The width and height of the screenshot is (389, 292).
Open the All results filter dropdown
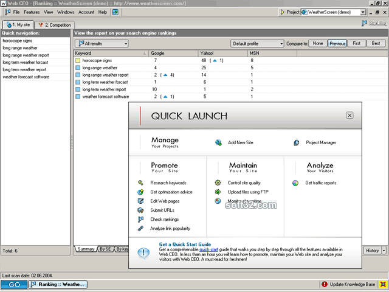tap(102, 43)
